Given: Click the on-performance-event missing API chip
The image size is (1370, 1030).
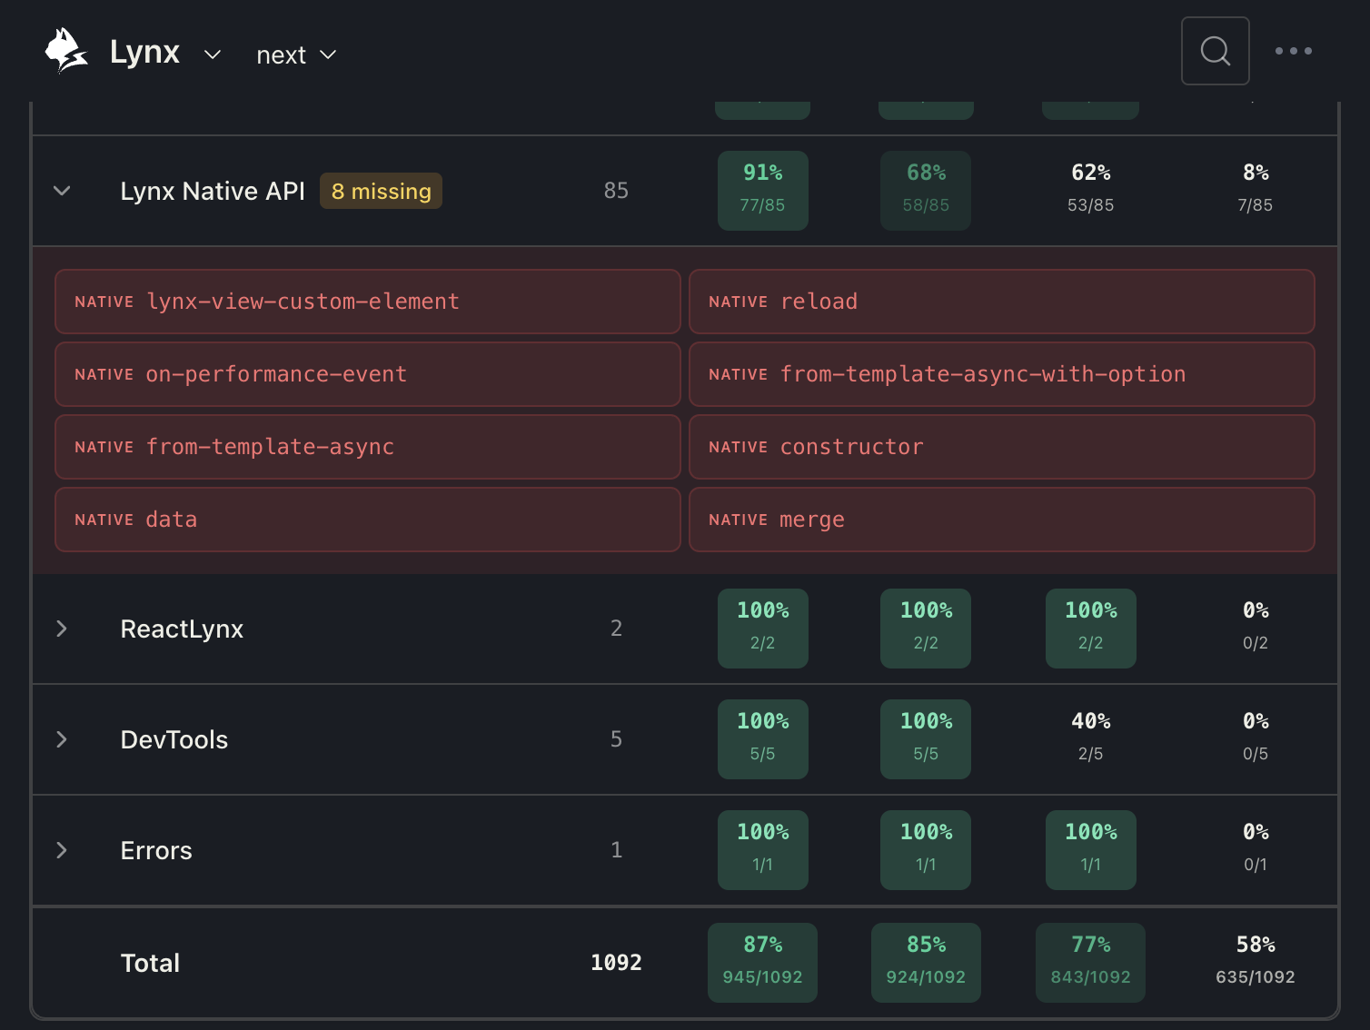Looking at the screenshot, I should [367, 374].
